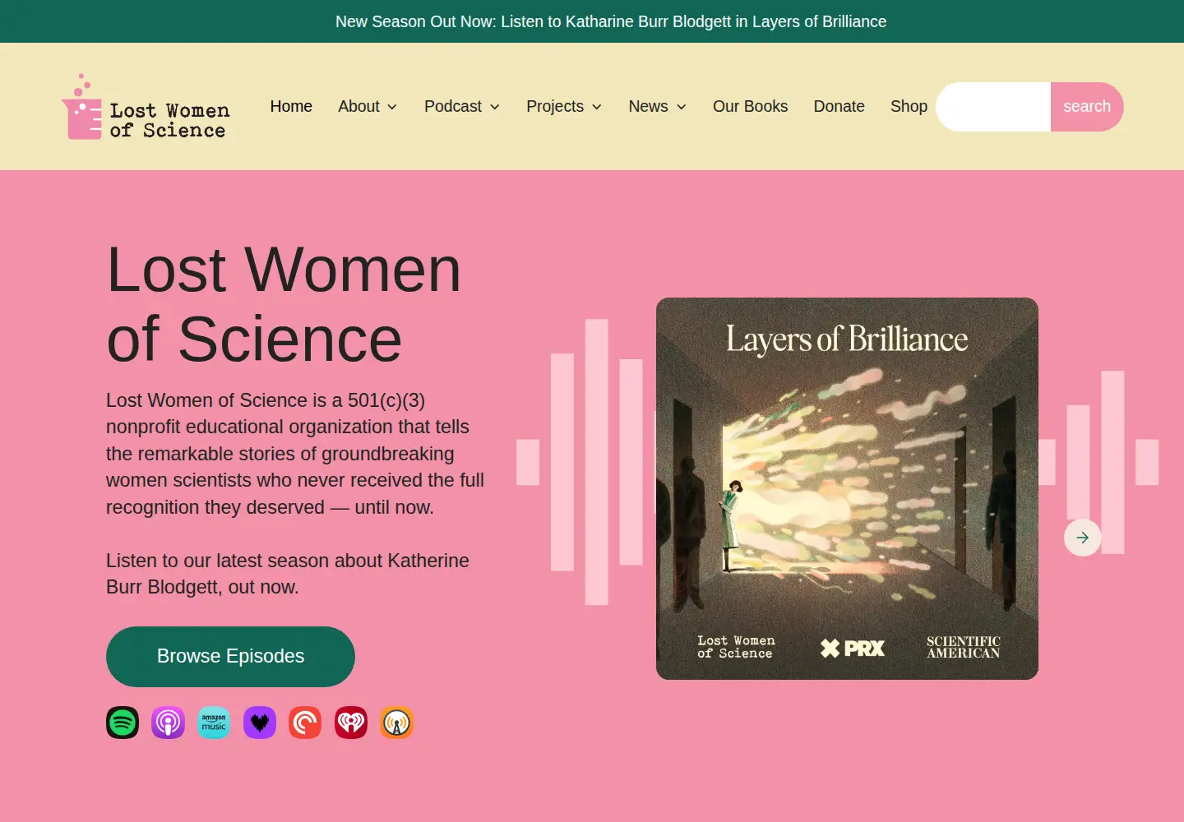The image size is (1184, 822).
Task: Click the Lost Women of Science logo
Action: tap(146, 107)
